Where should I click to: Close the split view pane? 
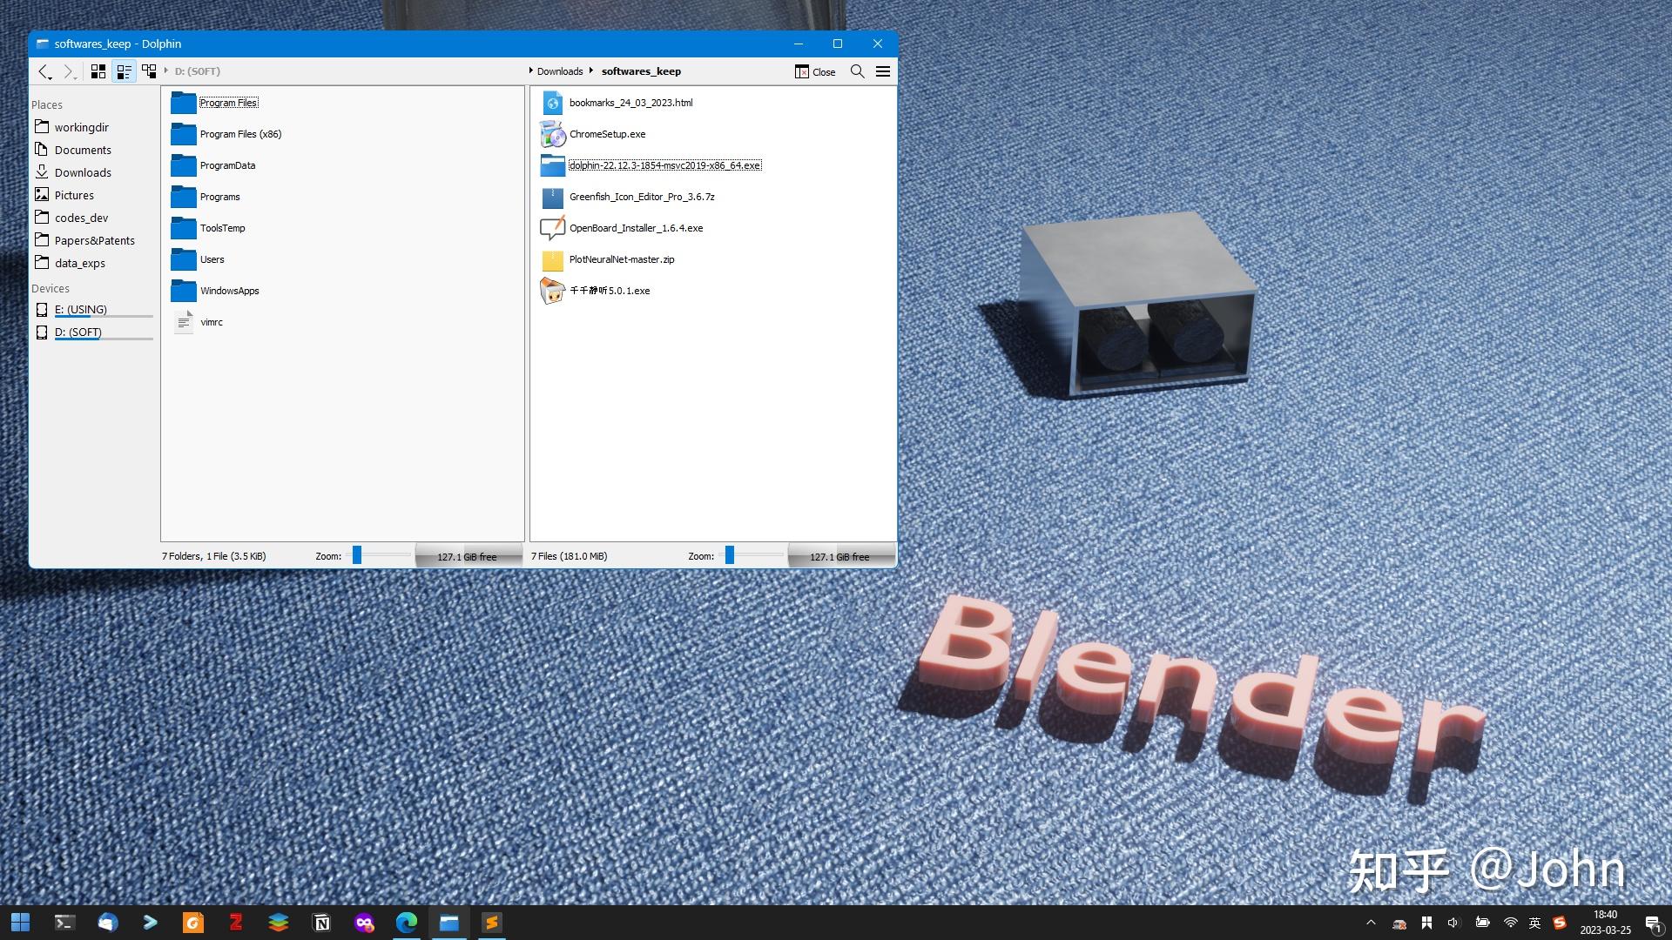(x=815, y=71)
